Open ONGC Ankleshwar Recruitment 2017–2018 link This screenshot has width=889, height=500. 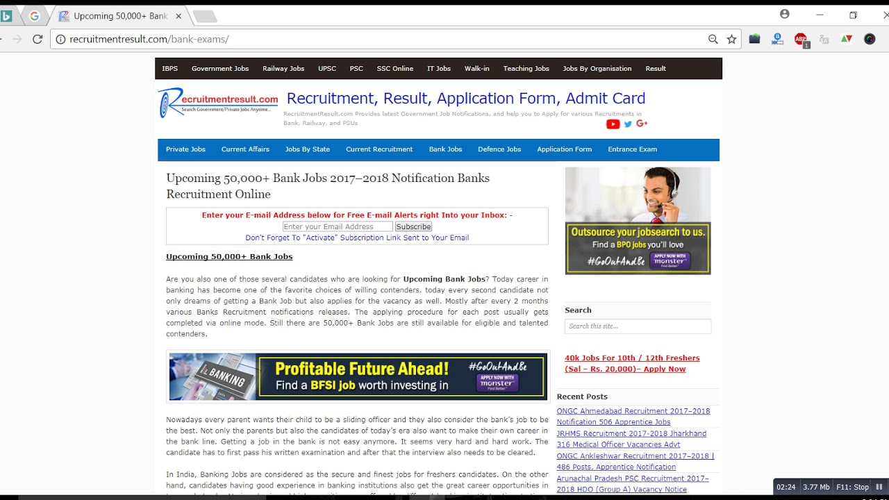pyautogui.click(x=635, y=461)
